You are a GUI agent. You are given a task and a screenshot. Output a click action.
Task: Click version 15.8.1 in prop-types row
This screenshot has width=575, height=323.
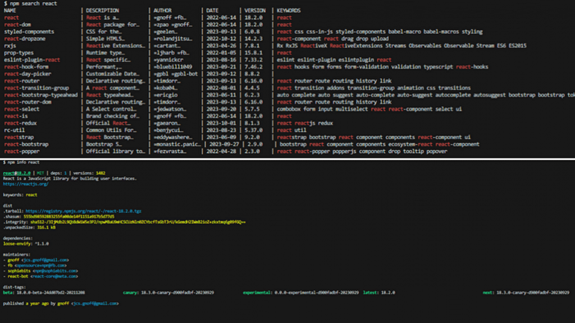(253, 53)
